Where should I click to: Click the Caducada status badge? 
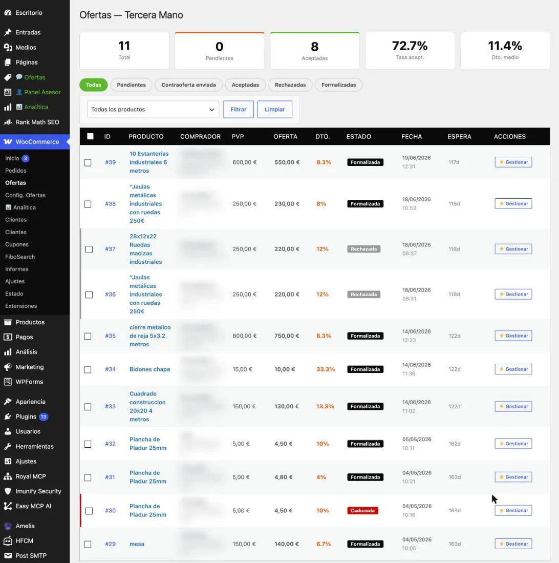pyautogui.click(x=363, y=511)
